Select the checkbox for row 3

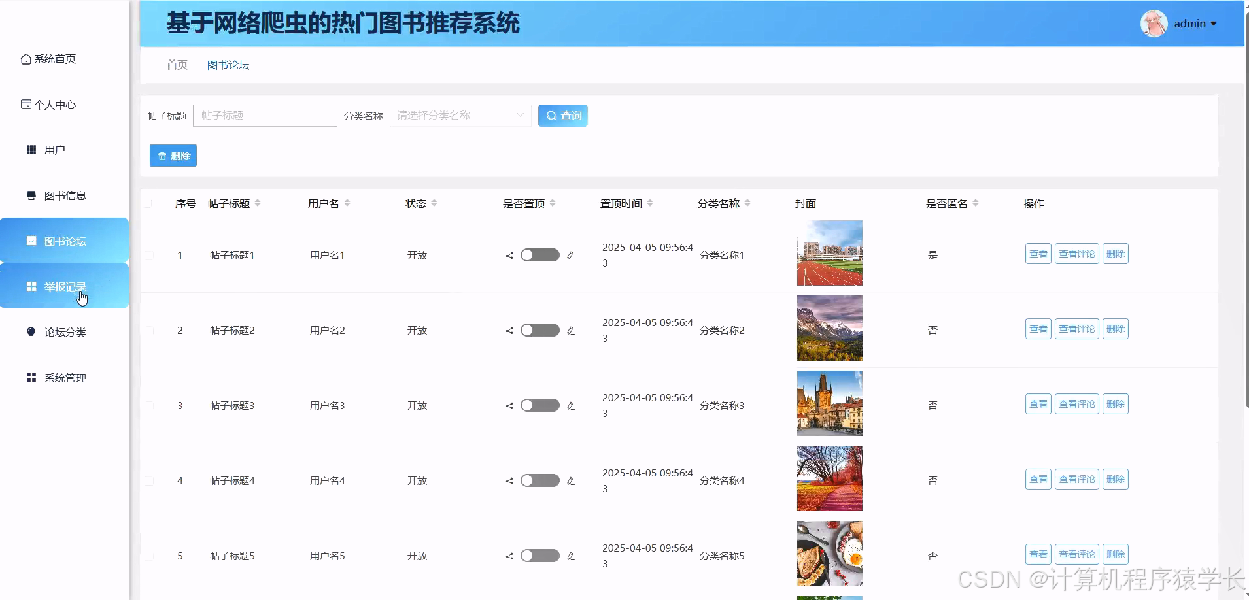pos(148,405)
